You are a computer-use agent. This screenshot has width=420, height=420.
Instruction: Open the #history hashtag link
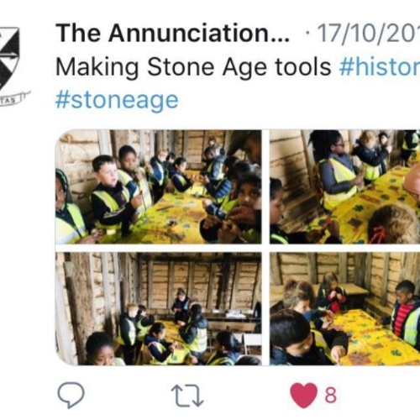(380, 67)
